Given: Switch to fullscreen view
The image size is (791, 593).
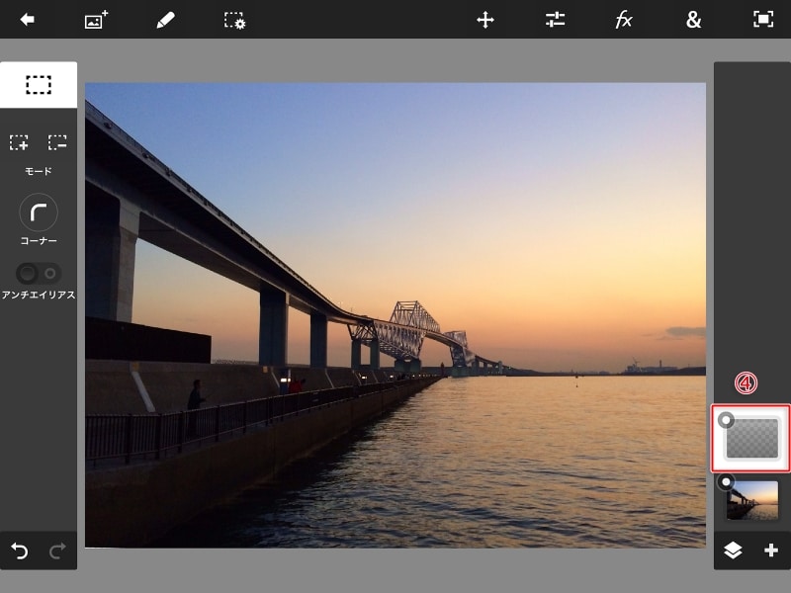Looking at the screenshot, I should (x=762, y=20).
